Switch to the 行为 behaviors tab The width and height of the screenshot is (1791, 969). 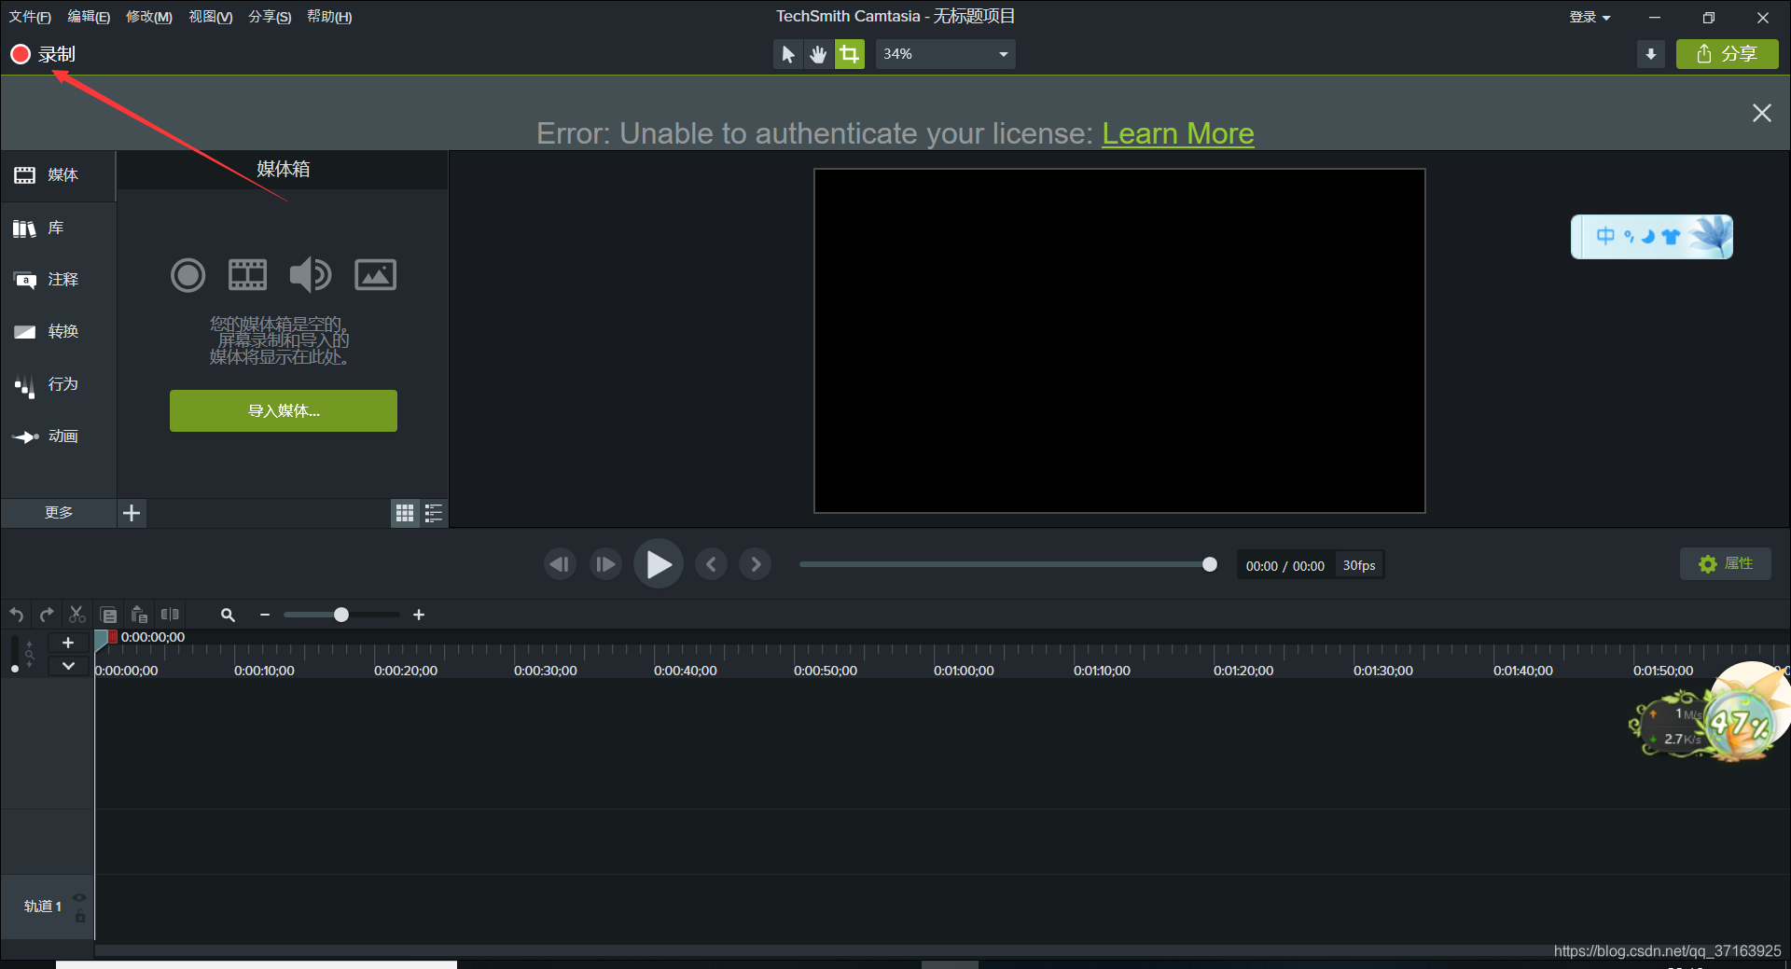coord(58,384)
